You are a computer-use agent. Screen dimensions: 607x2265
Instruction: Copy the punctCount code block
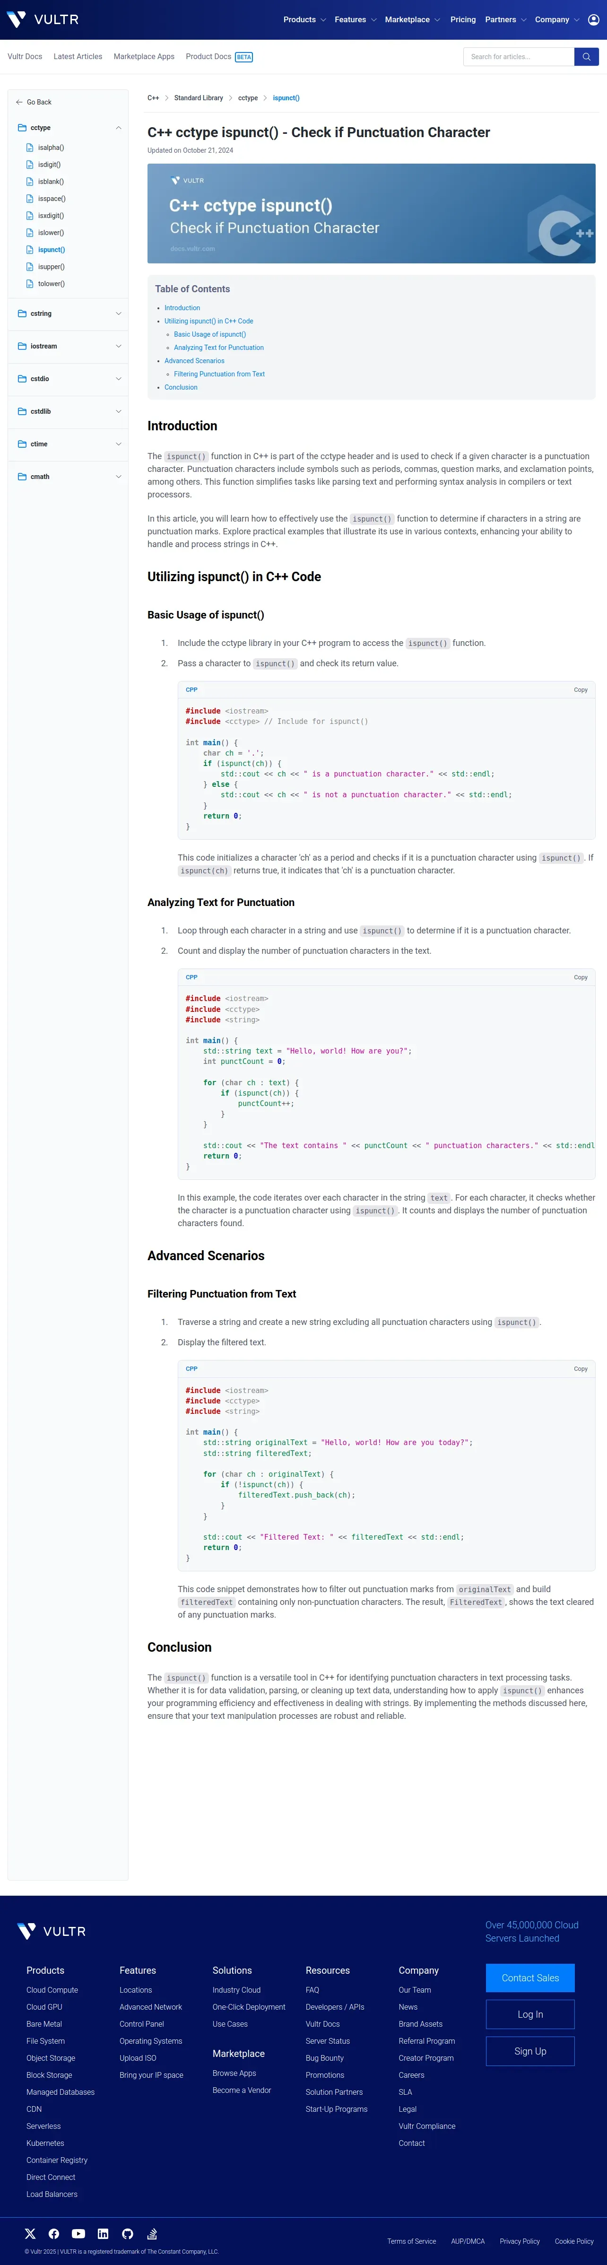tap(581, 977)
